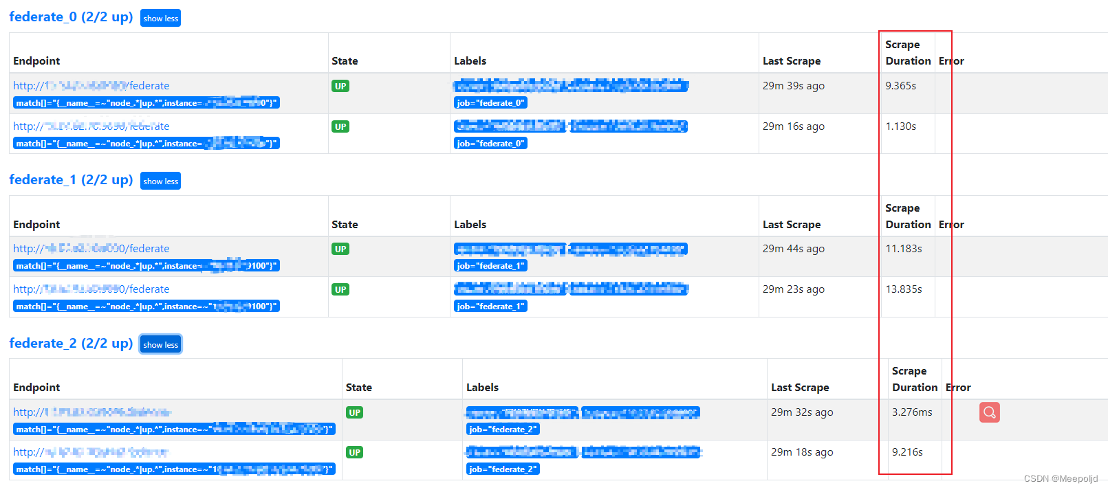Click the Labels column header of federate_2 table
Image resolution: width=1108 pixels, height=490 pixels.
483,388
